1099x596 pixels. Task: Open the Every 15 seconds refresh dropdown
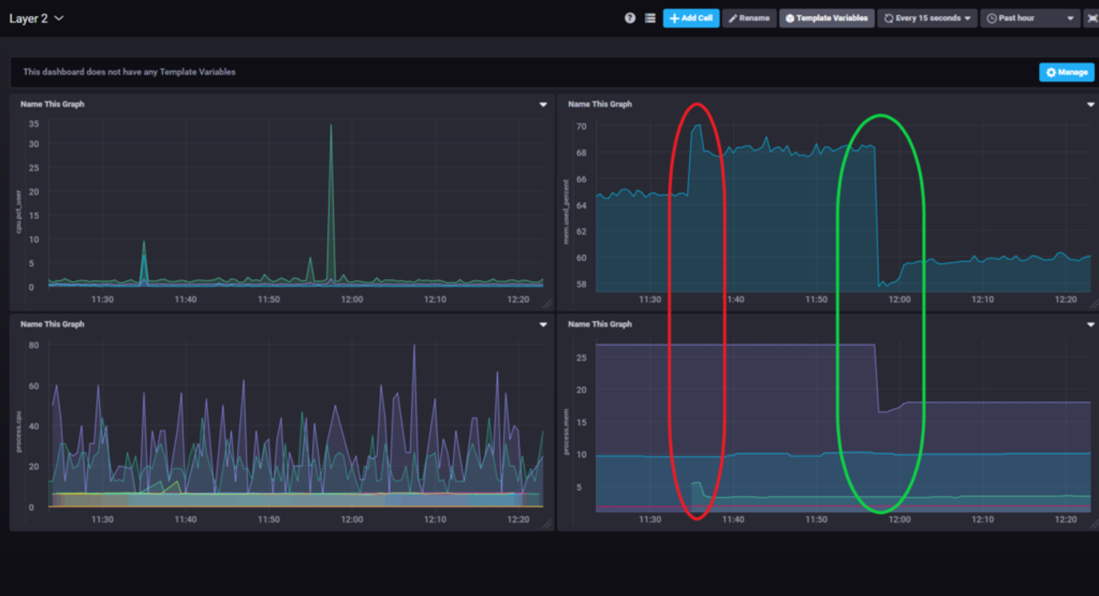click(927, 18)
